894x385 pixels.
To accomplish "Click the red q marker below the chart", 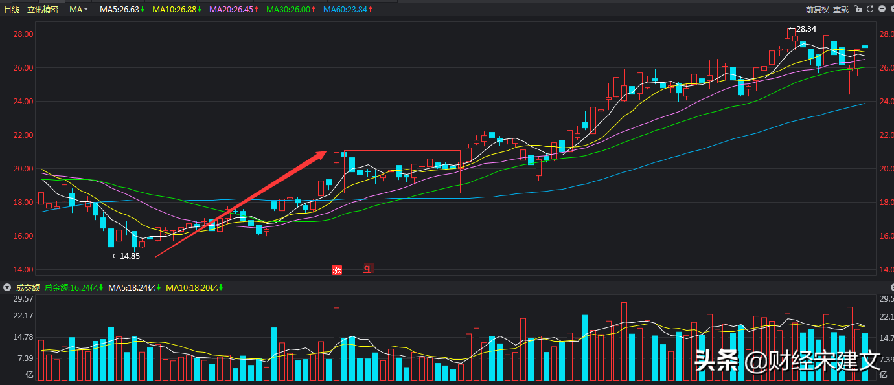I will pos(367,269).
